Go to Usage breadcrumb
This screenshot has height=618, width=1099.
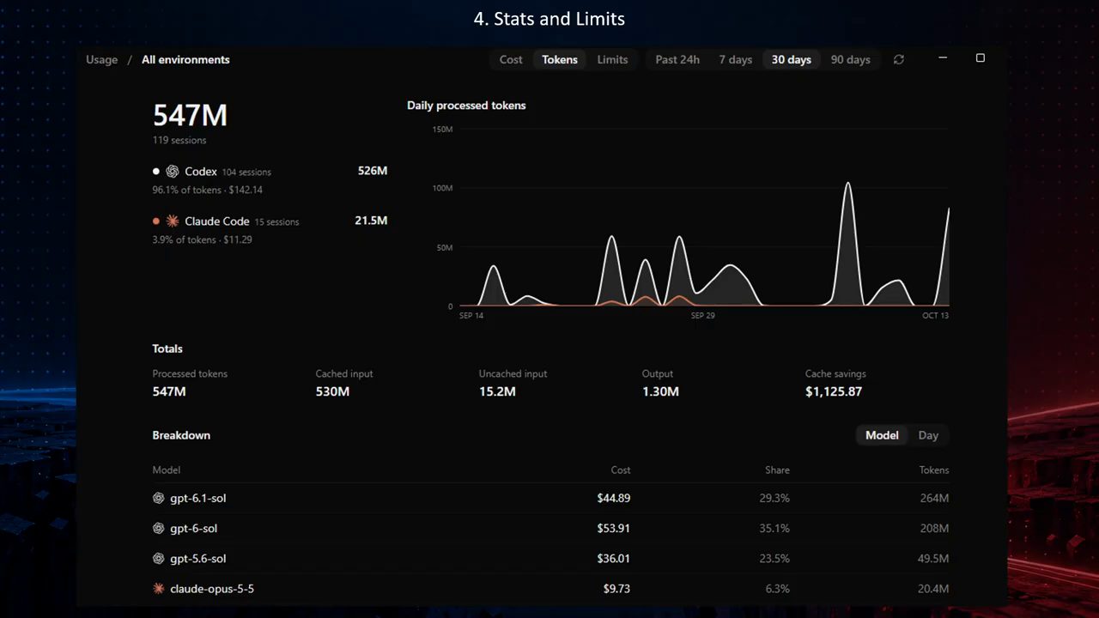click(101, 59)
